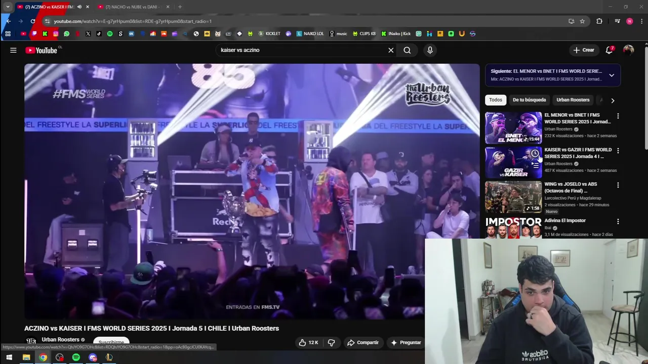648x364 pixels.
Task: Select the De tu búsqueda chip
Action: [529, 100]
